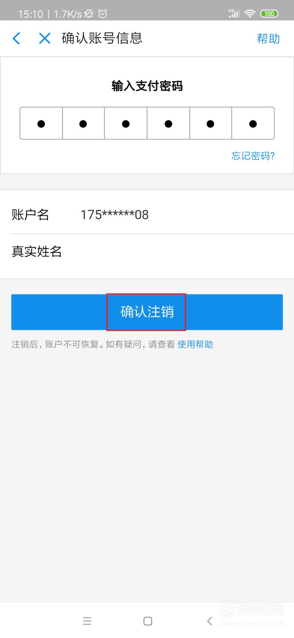Tap the 确认注销 button
The image size is (294, 638).
[147, 312]
